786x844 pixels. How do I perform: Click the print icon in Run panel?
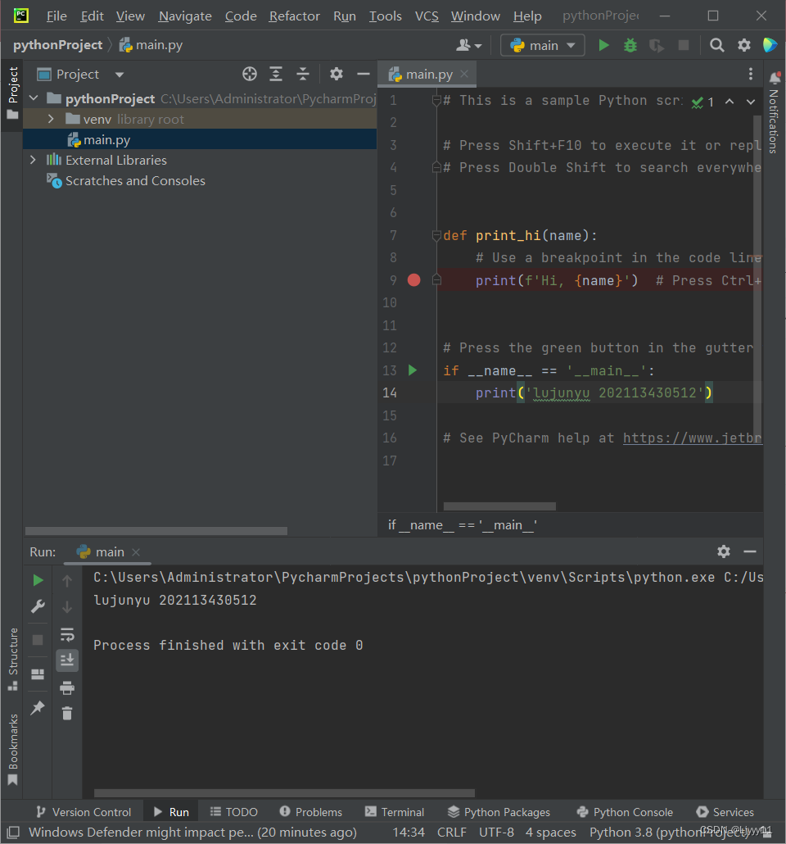pyautogui.click(x=66, y=687)
